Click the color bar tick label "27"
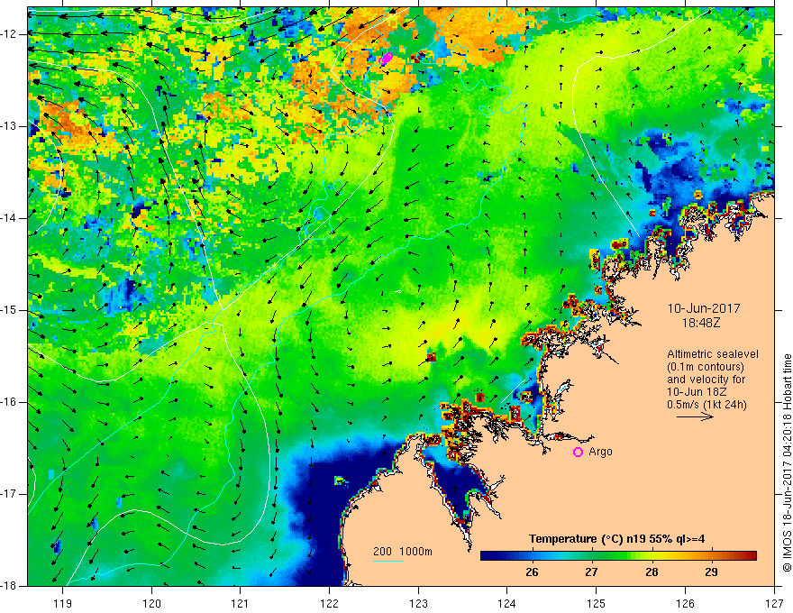Screen dimensions: 793x613 (x=591, y=572)
